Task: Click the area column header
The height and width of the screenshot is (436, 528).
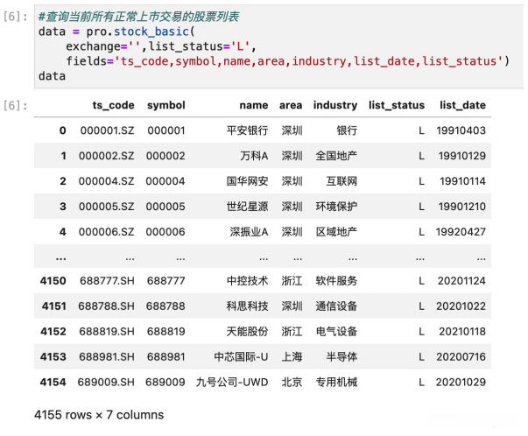Action: coord(291,105)
